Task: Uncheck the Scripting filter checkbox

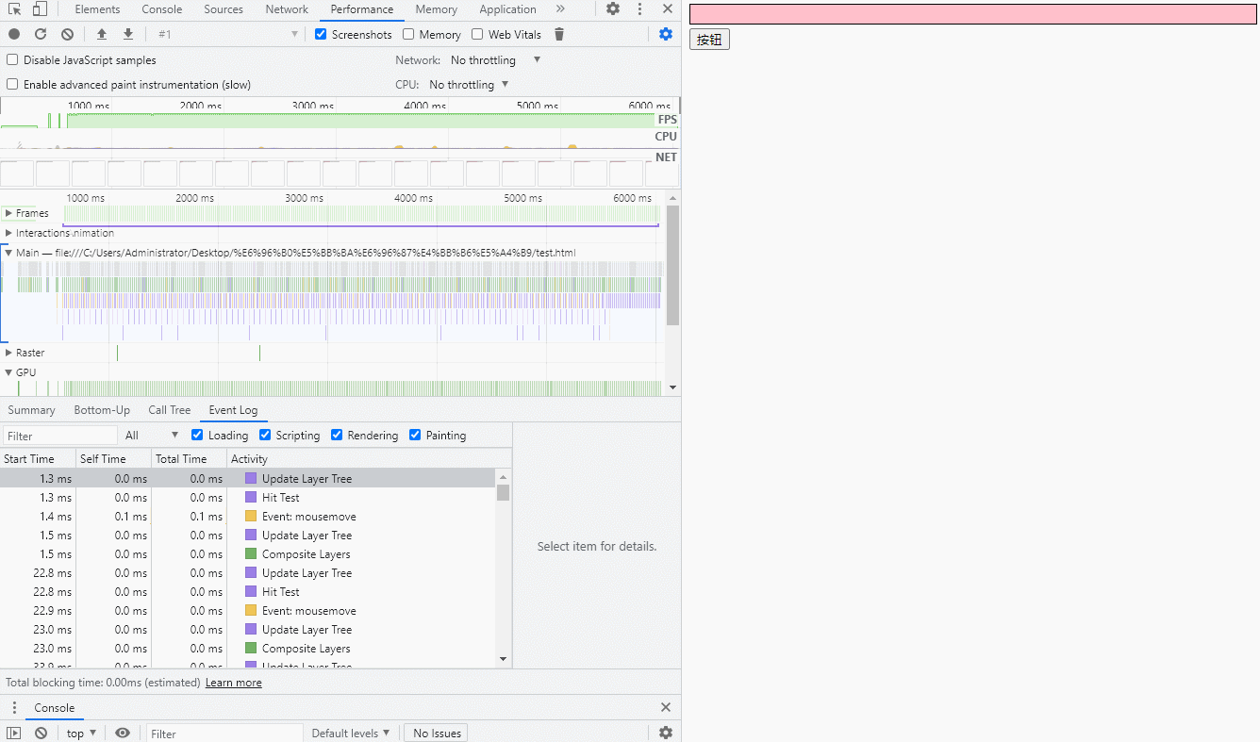Action: (x=265, y=435)
